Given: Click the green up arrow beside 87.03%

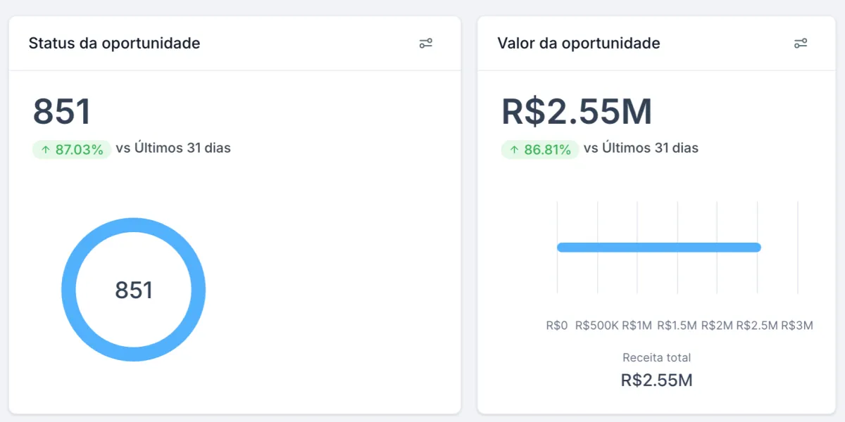Looking at the screenshot, I should 46,149.
